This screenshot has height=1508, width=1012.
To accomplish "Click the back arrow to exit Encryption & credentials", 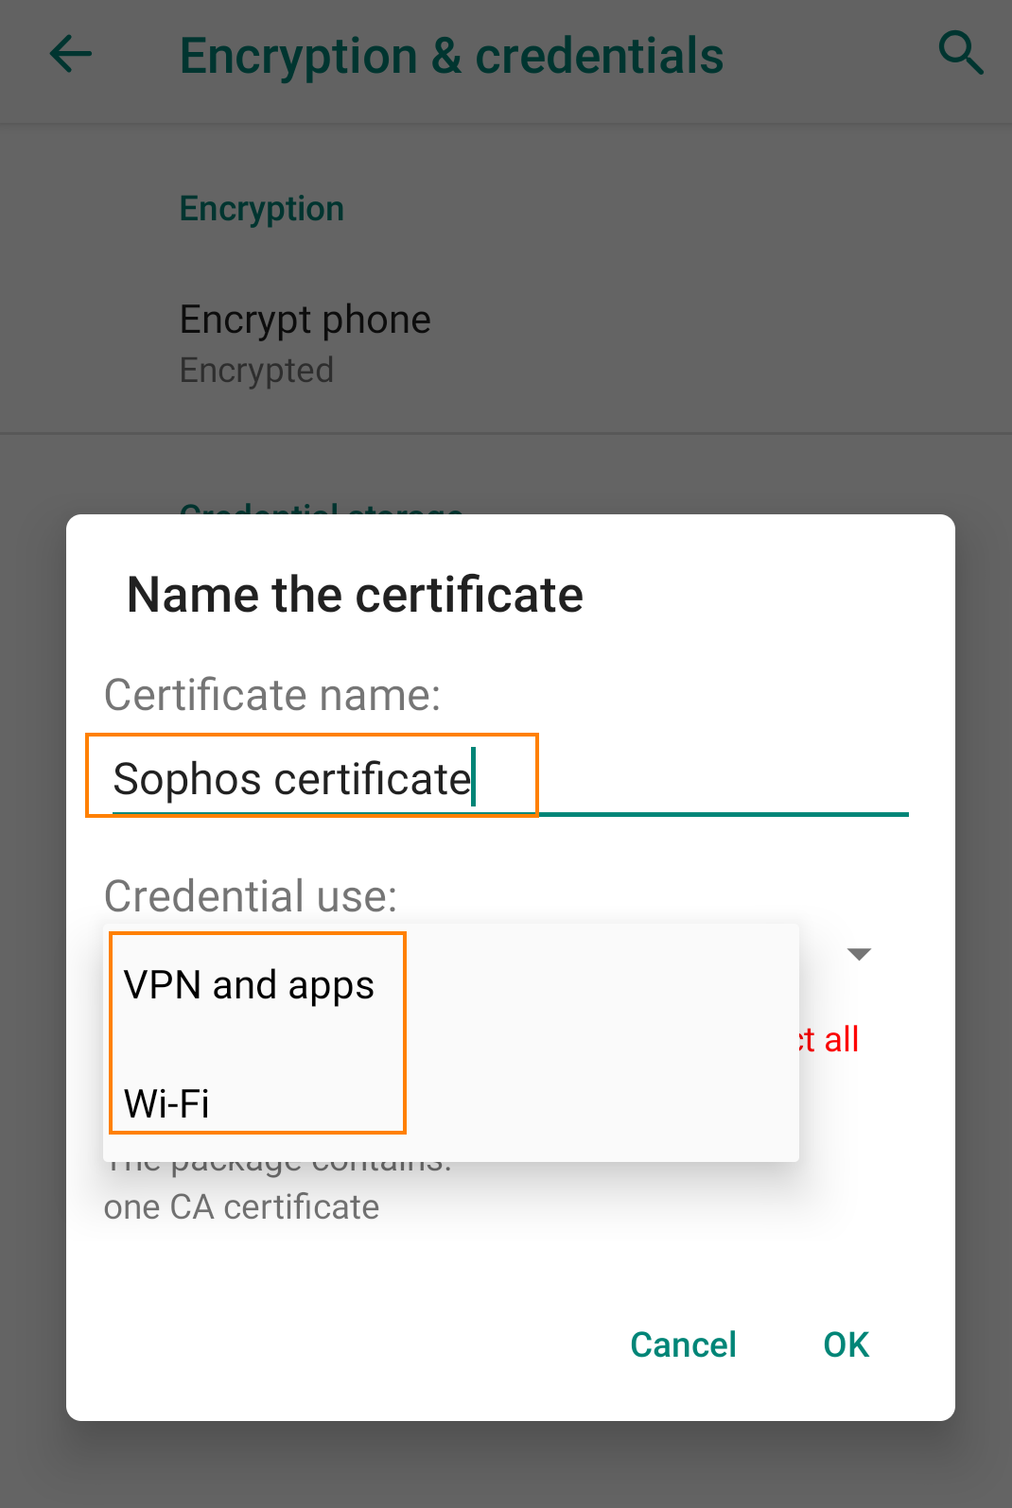I will pos(70,54).
